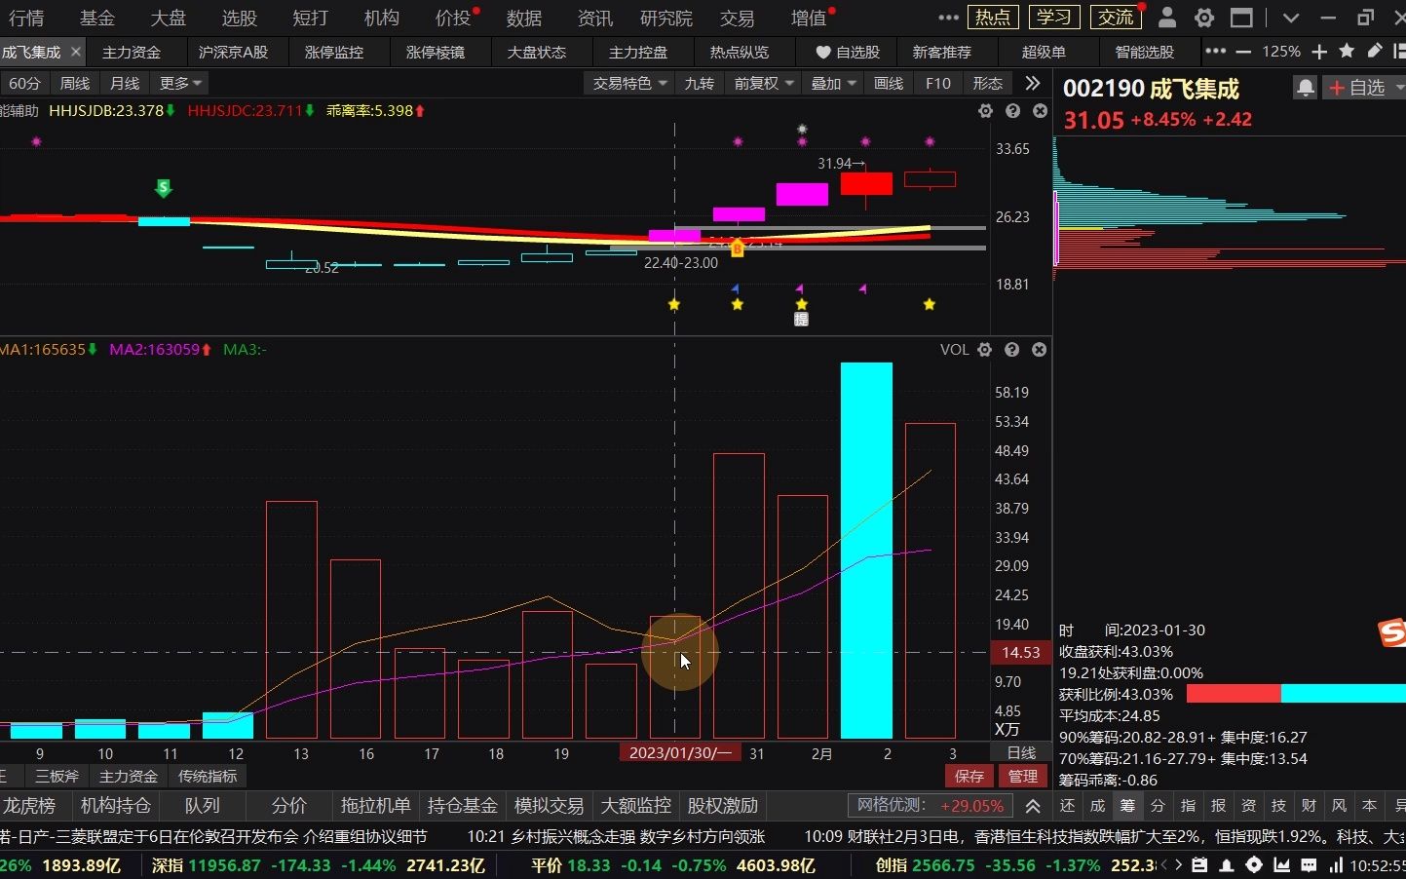Close the main chart indicator with X icon
The width and height of the screenshot is (1406, 879).
(x=1040, y=111)
